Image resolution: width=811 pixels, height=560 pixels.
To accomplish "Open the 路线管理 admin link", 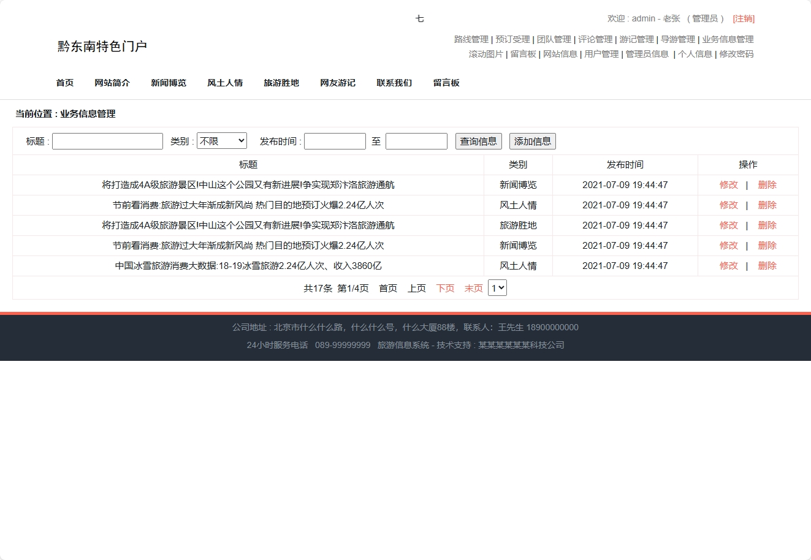I will point(471,39).
